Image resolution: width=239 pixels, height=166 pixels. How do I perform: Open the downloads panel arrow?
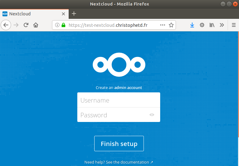[192, 25]
